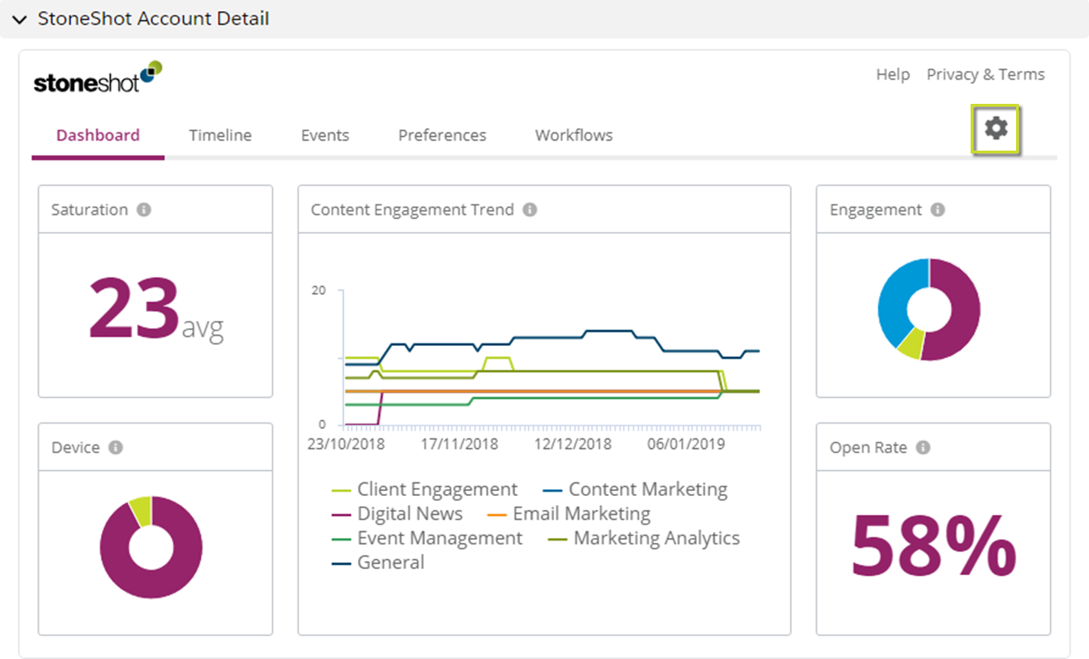This screenshot has height=659, width=1089.
Task: Click the Engagement card title
Action: [x=876, y=210]
